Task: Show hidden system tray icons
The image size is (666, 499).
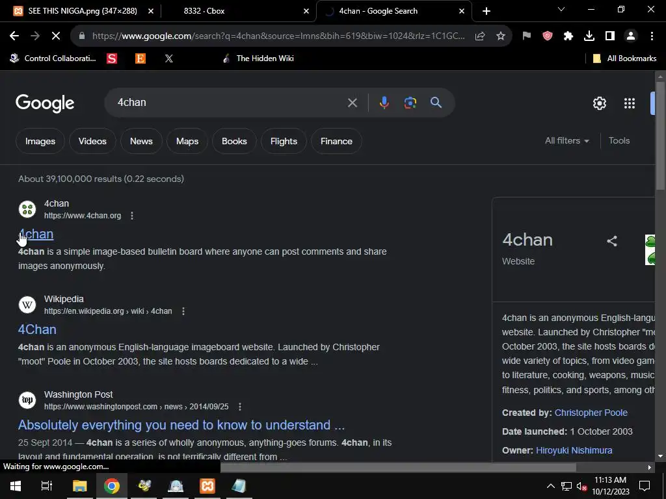Action: [x=550, y=486]
